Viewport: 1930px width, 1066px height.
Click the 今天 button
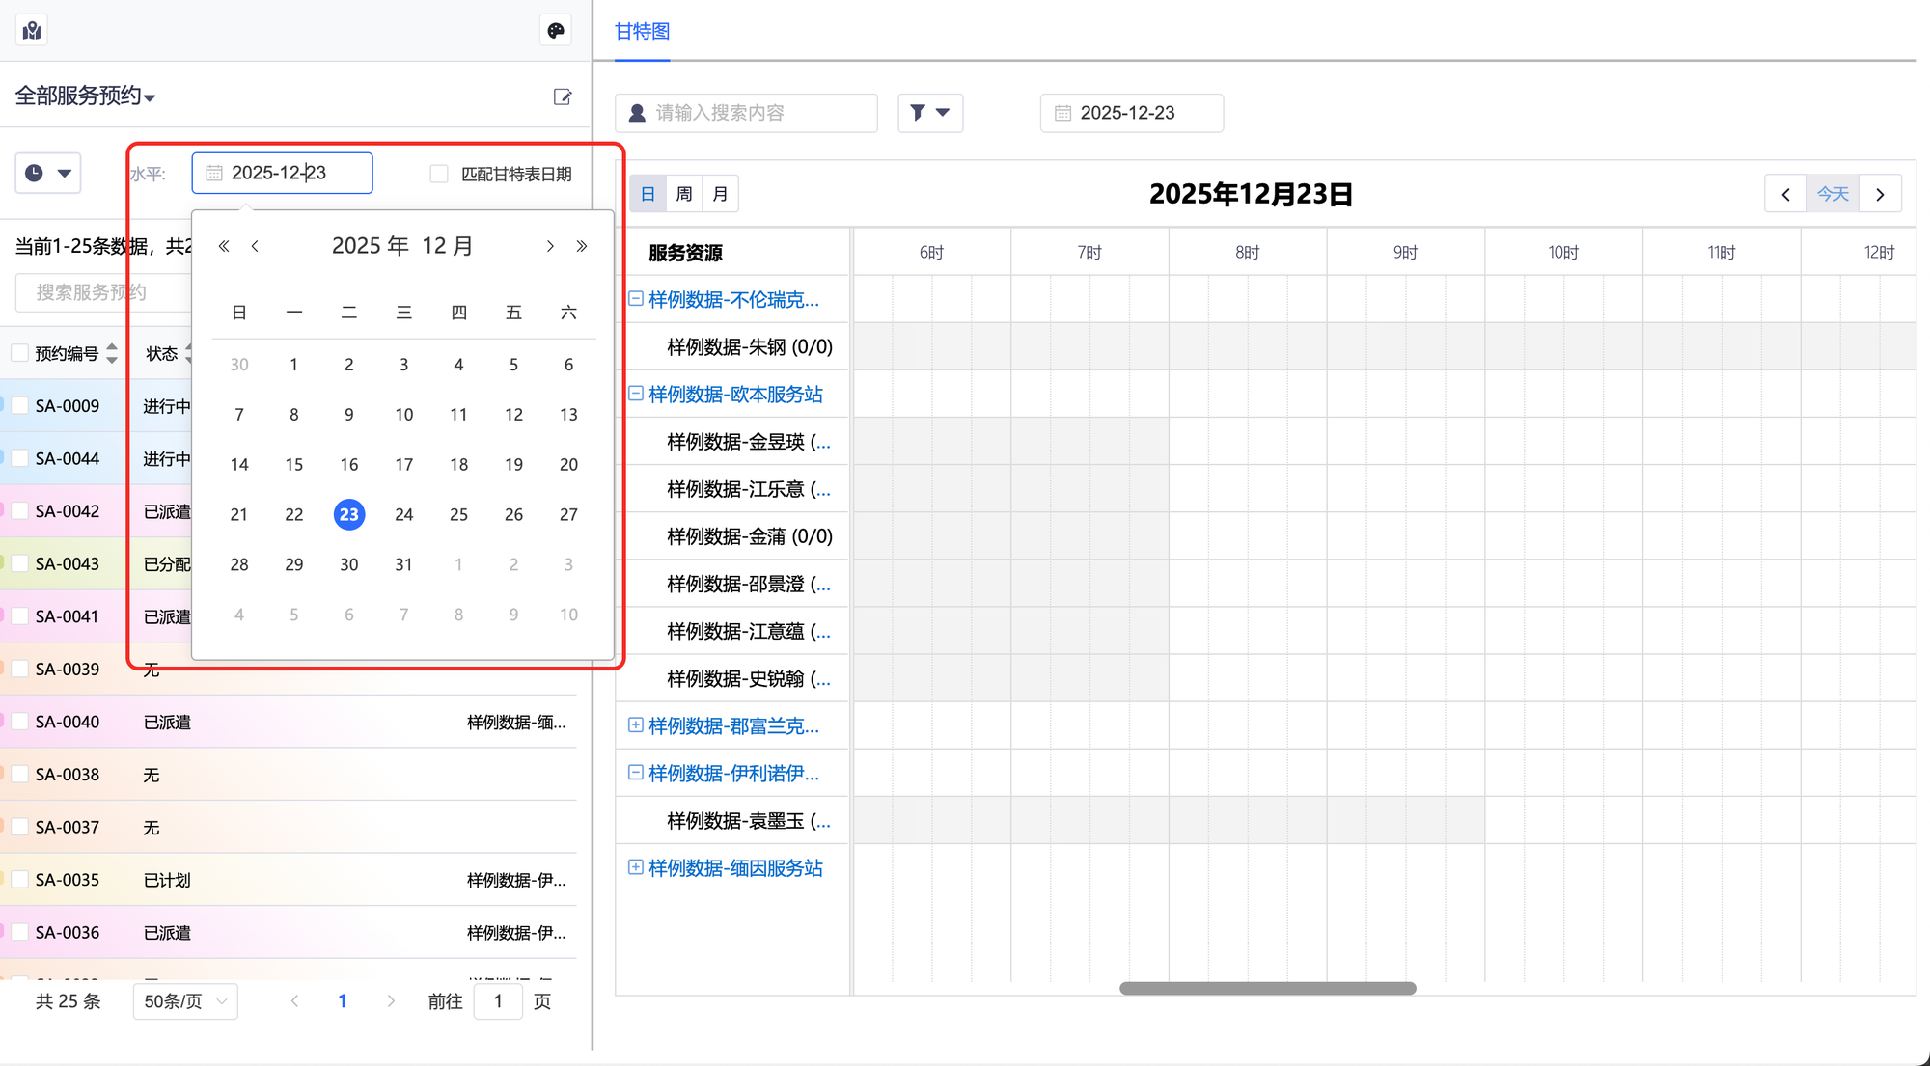[1833, 194]
